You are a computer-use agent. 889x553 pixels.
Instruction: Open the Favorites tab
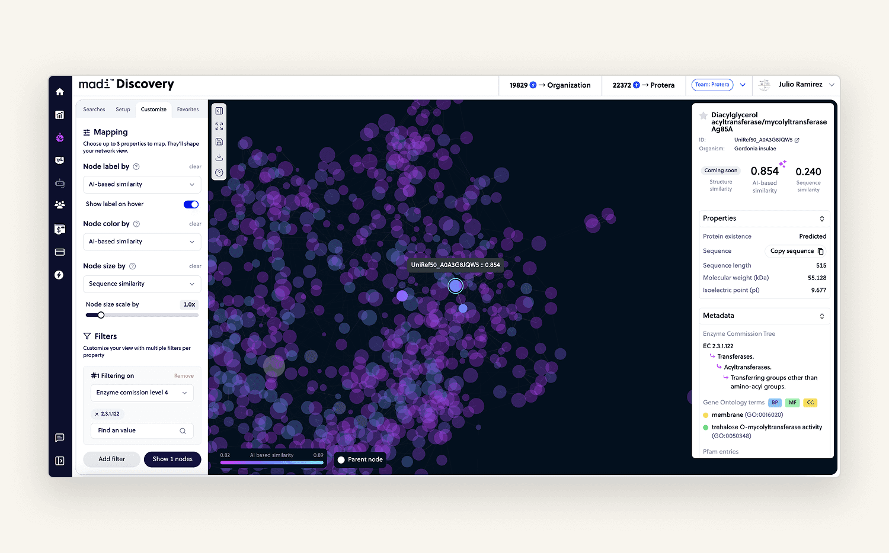point(188,110)
